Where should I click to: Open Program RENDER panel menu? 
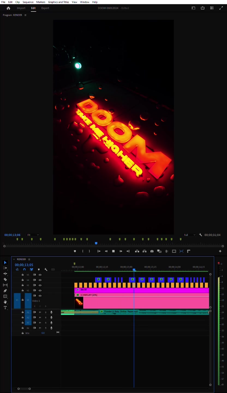click(x=25, y=15)
